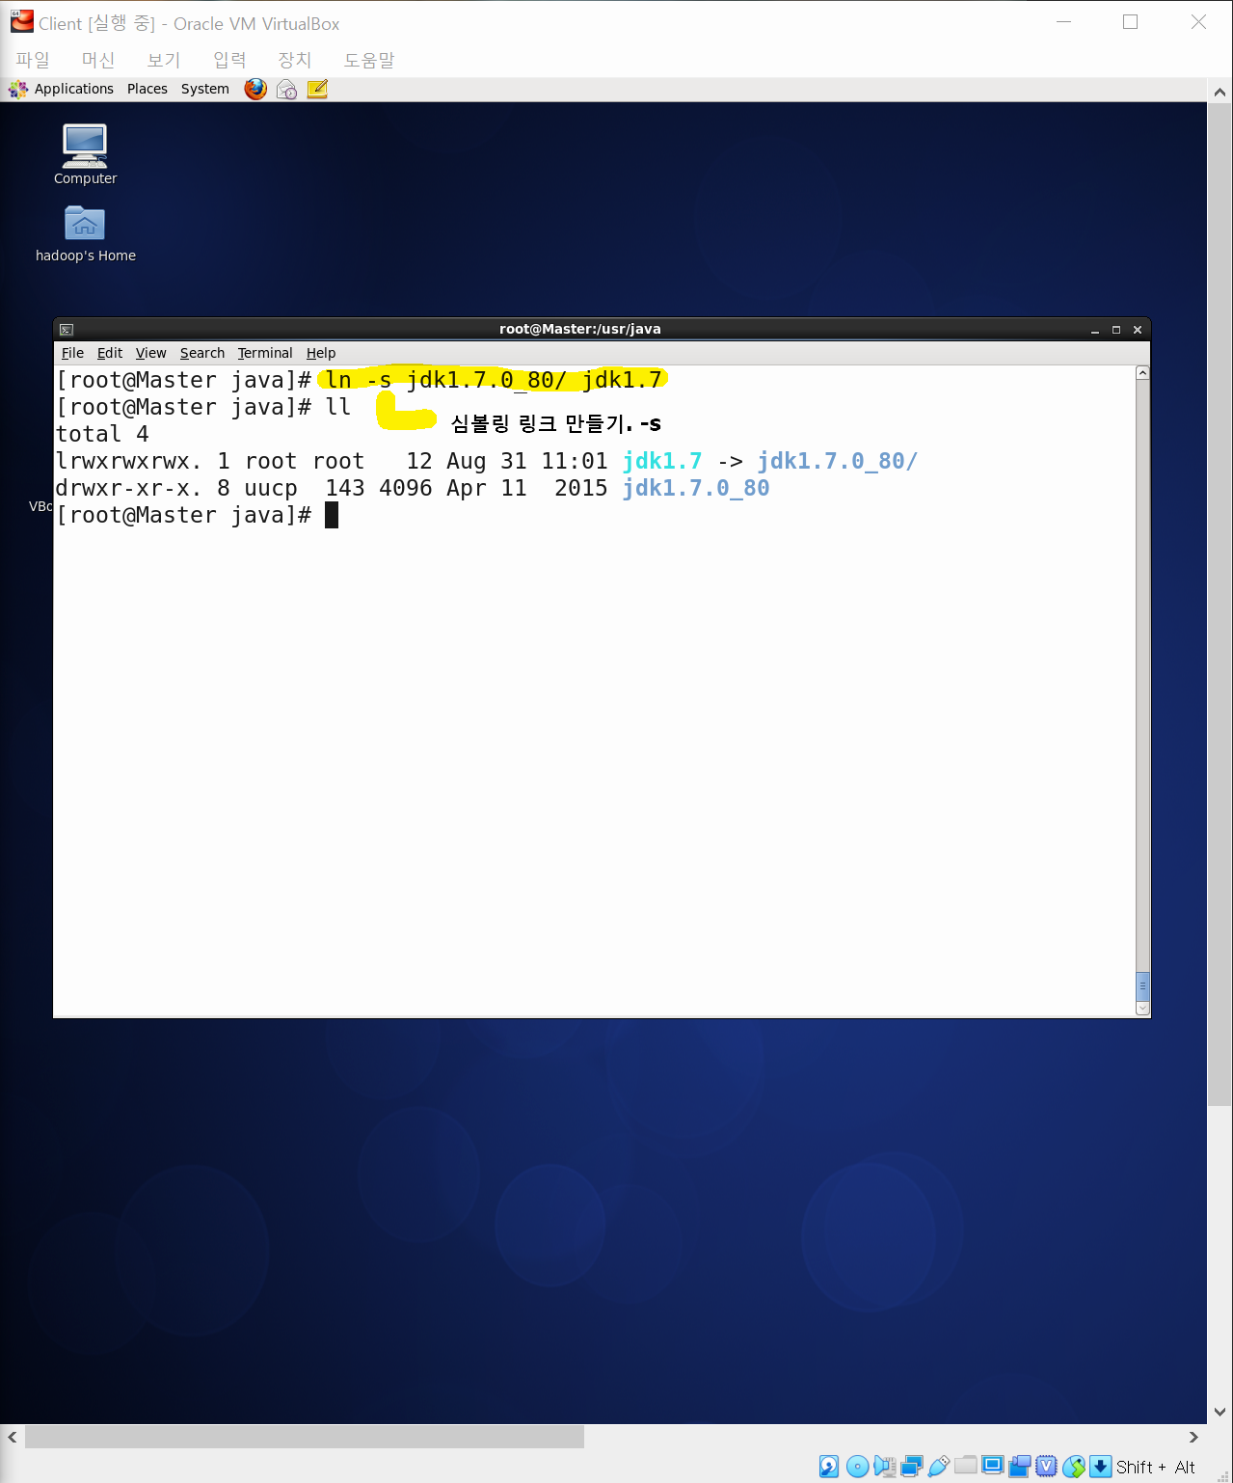
Task: Click the VirtualBox app icon in title bar
Action: 21,21
